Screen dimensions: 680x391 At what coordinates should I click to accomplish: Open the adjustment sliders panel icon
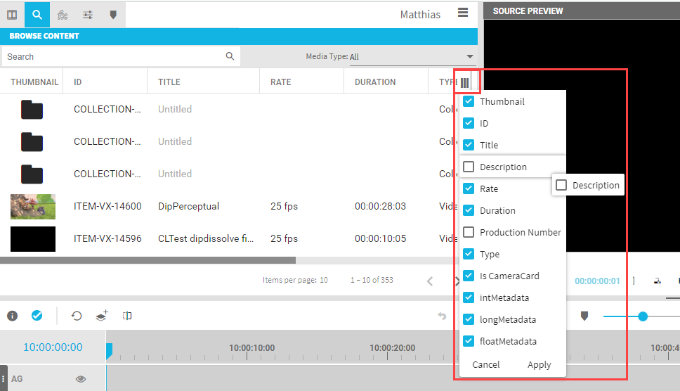click(x=88, y=14)
